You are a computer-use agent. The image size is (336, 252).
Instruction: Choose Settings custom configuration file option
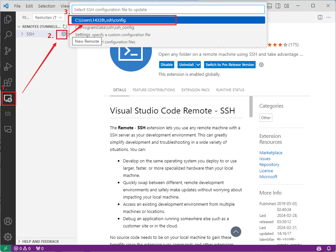click(168, 35)
